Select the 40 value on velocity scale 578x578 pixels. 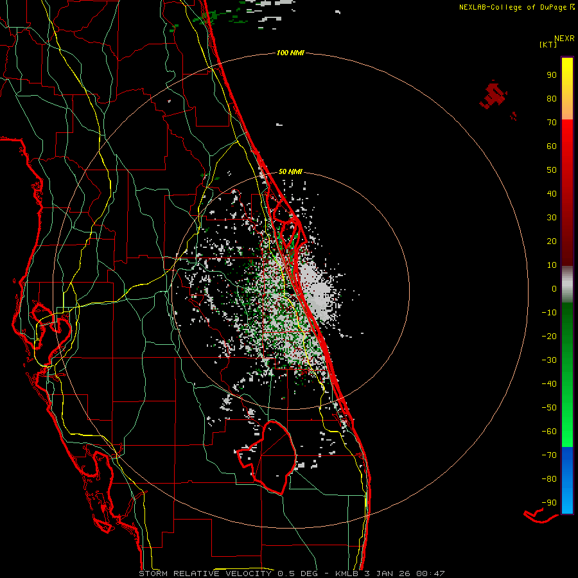coord(552,194)
